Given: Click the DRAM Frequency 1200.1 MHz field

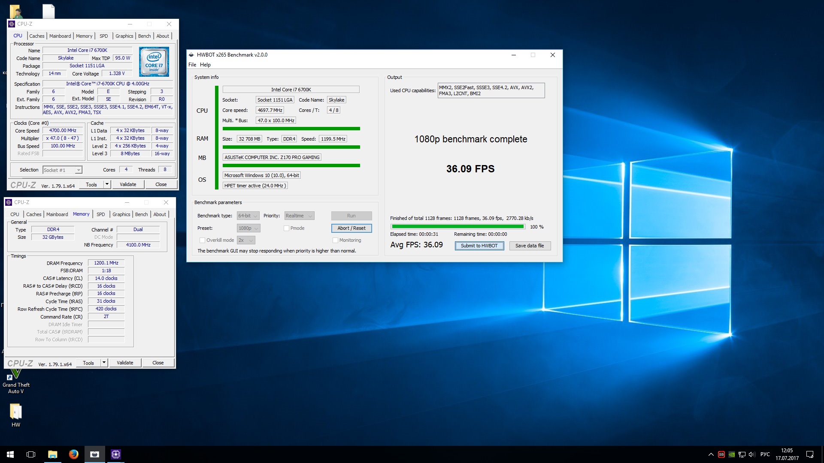Looking at the screenshot, I should click(106, 263).
